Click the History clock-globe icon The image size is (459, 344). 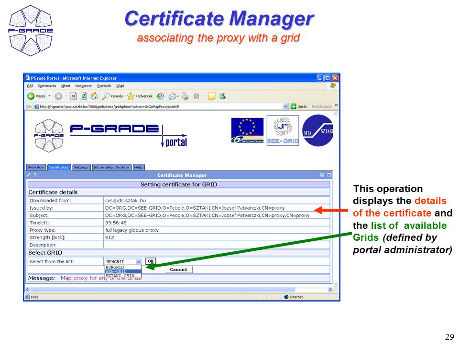pyautogui.click(x=161, y=96)
